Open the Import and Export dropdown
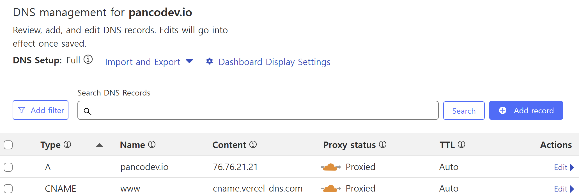The image size is (579, 196). pyautogui.click(x=149, y=62)
